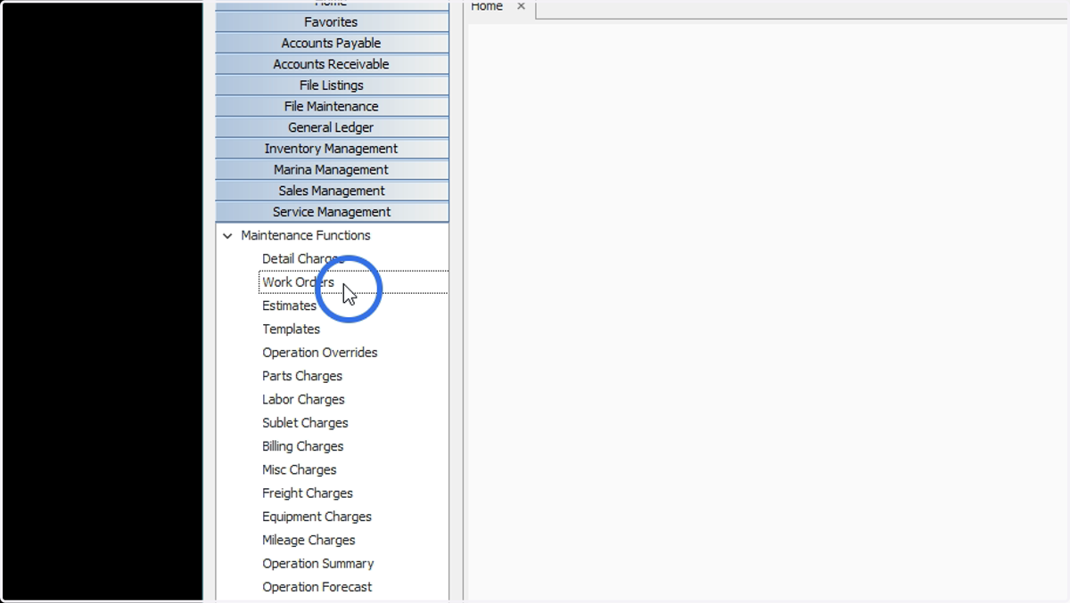Open Operation Overrides in the tree
1070x603 pixels.
tap(320, 353)
